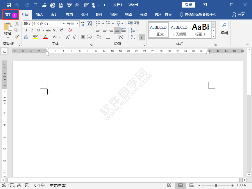
Task: Expand the font color dropdown arrow
Action: pyautogui.click(x=50, y=37)
